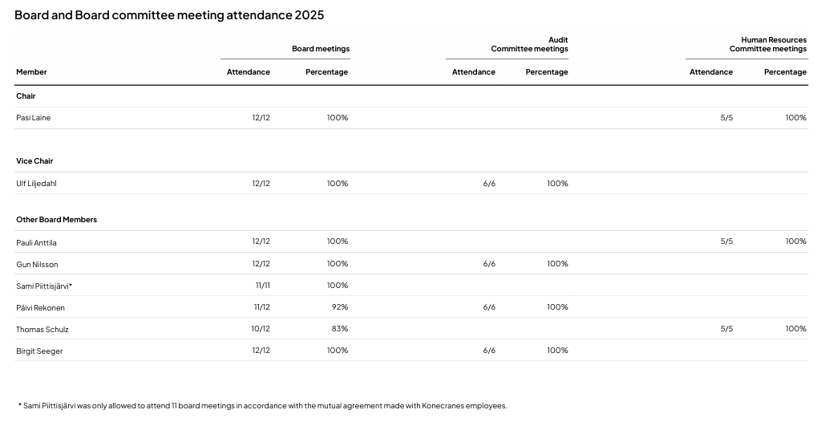Select the Vice Chair section label
This screenshot has height=422, width=821.
point(34,161)
